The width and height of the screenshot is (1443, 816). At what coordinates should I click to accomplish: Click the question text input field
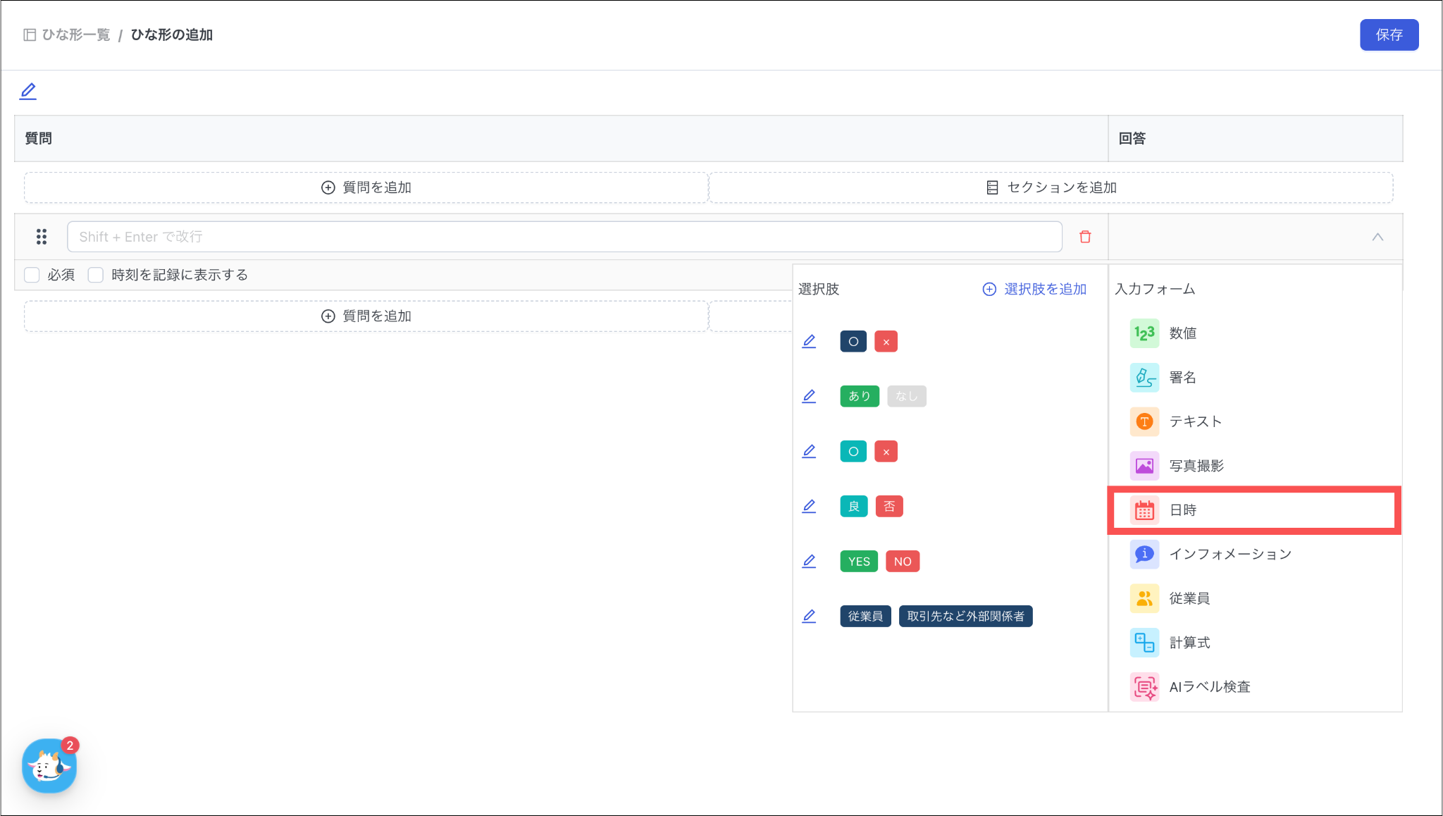click(564, 237)
